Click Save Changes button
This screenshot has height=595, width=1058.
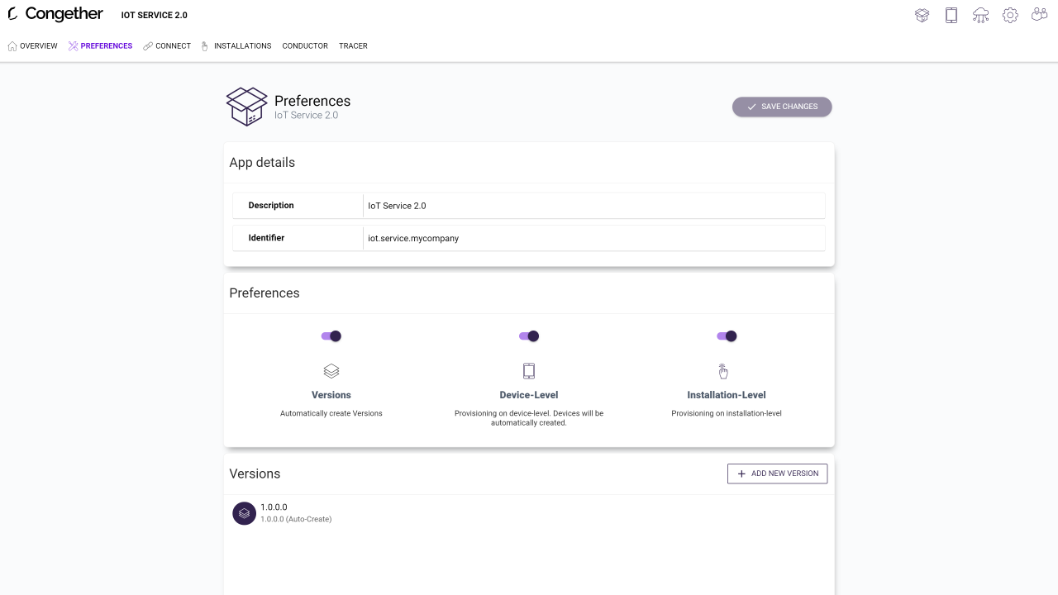[782, 107]
